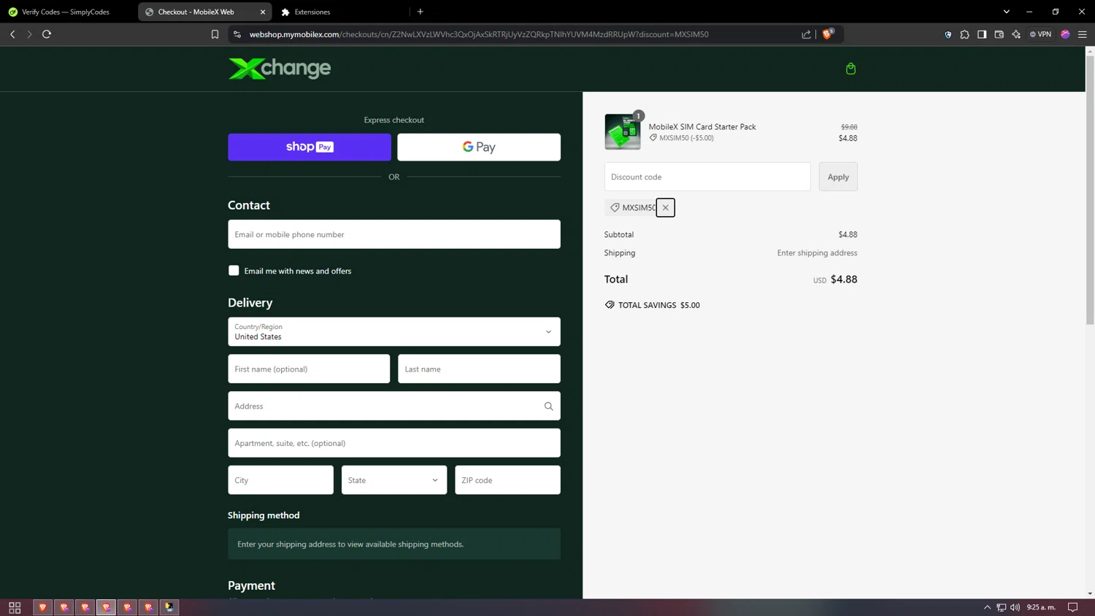
Task: Click the Total USD $4.88 amount
Action: 835,280
